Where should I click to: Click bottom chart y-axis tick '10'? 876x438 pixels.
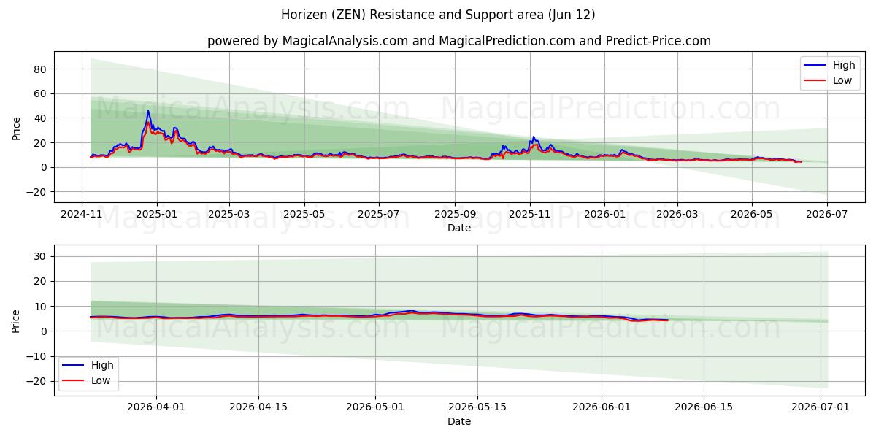[41, 307]
